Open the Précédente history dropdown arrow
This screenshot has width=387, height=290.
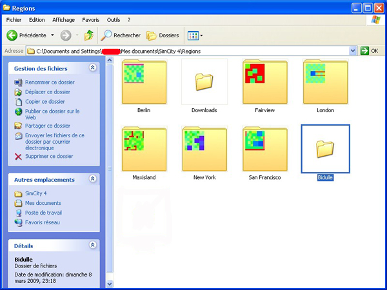click(52, 35)
